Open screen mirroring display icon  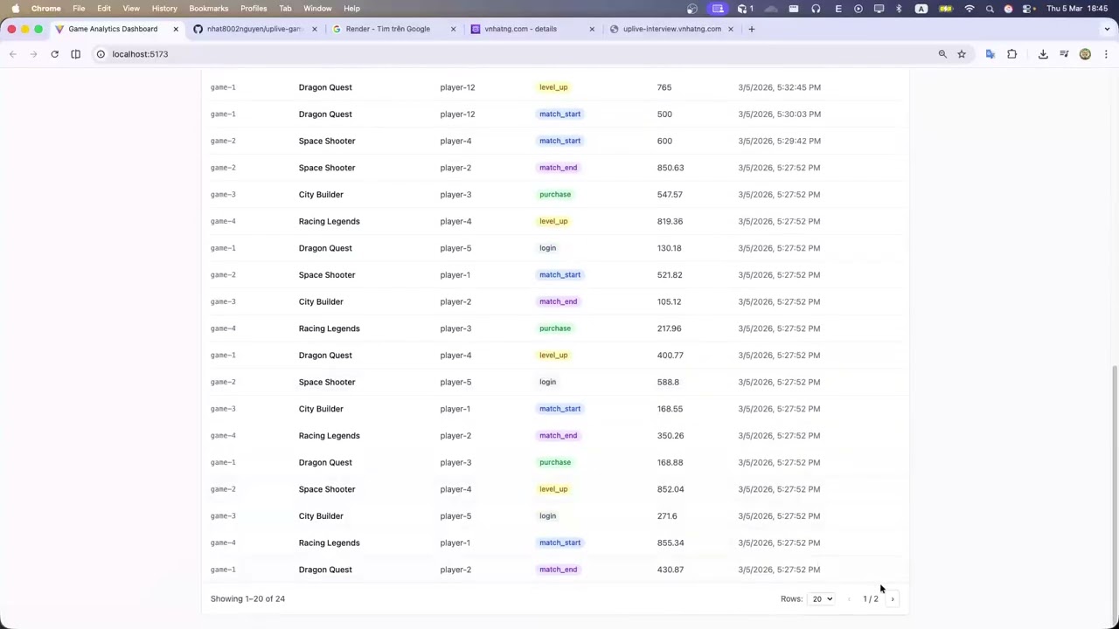(879, 9)
